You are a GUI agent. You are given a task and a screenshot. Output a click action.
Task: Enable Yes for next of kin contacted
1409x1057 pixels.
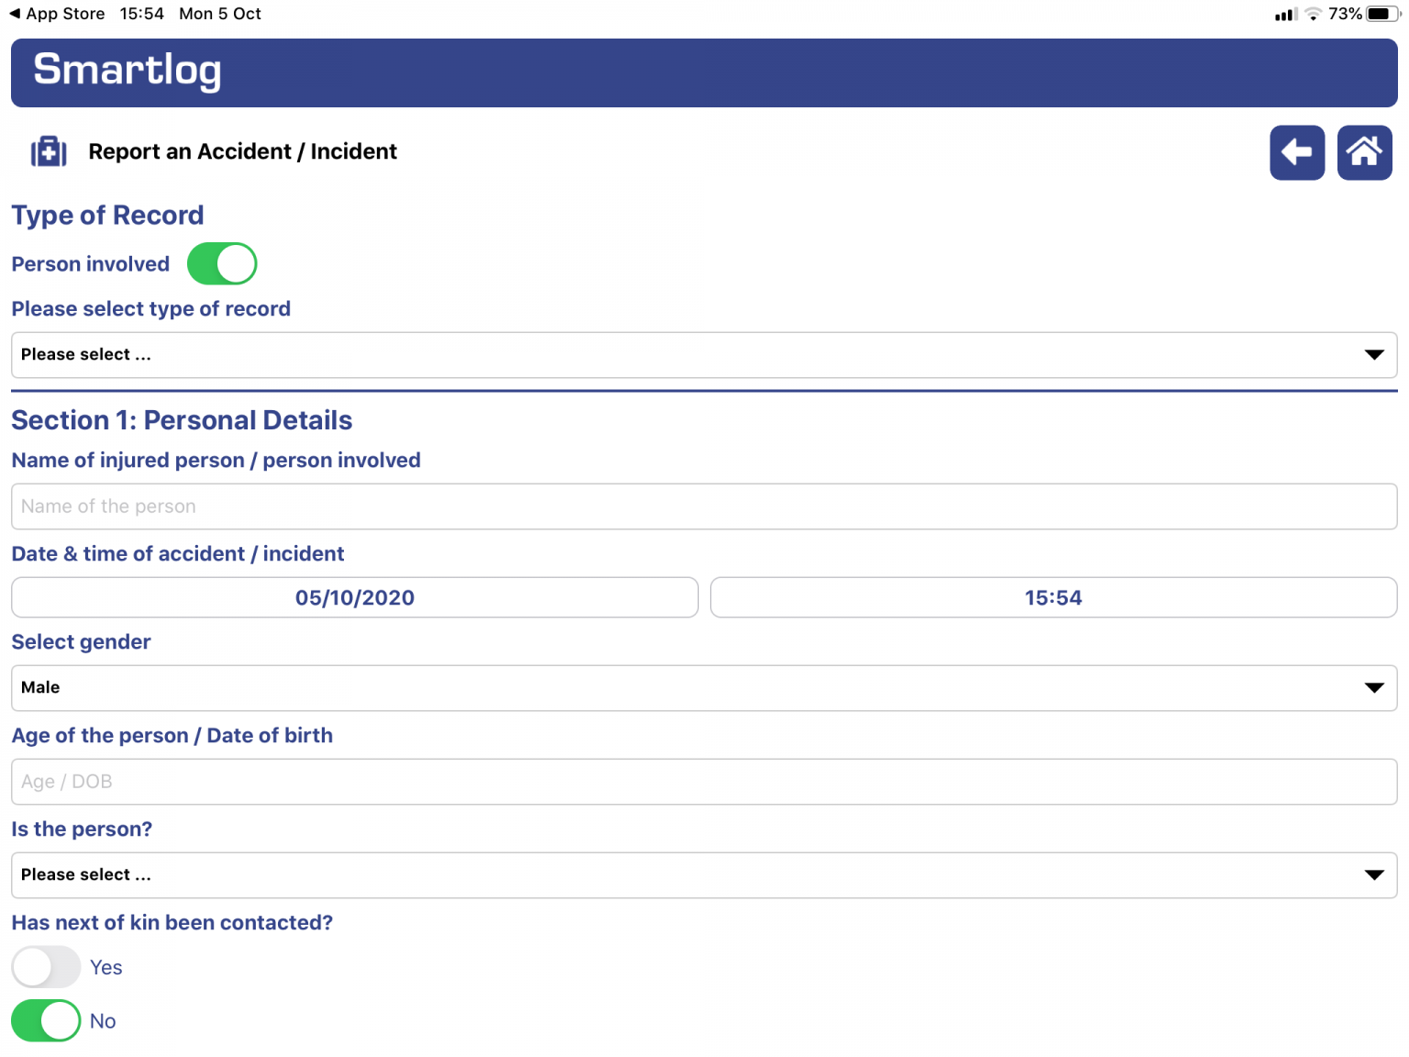(x=46, y=966)
